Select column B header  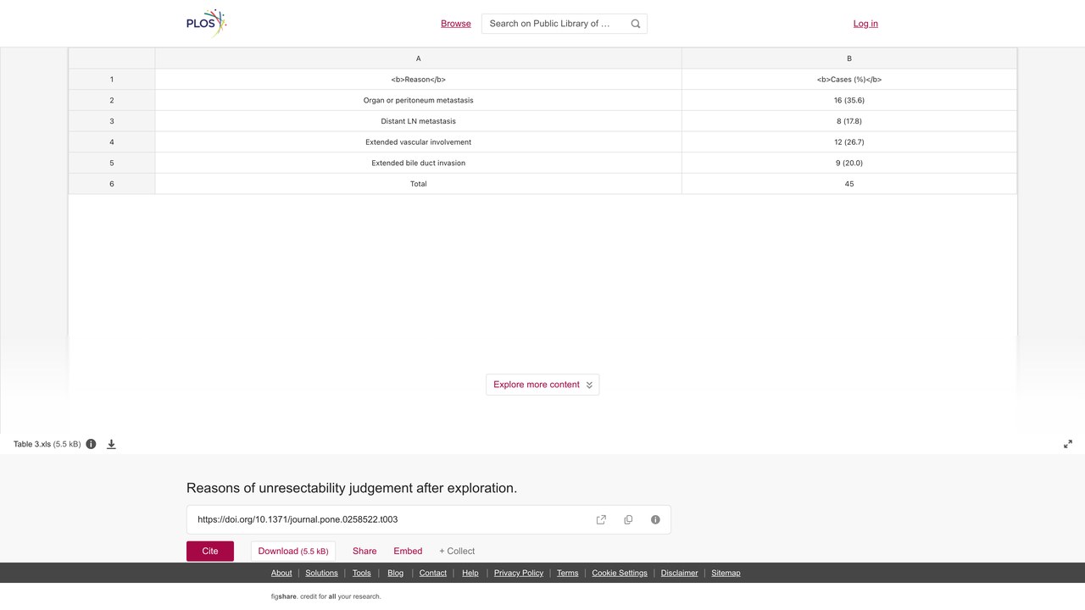[x=849, y=58]
